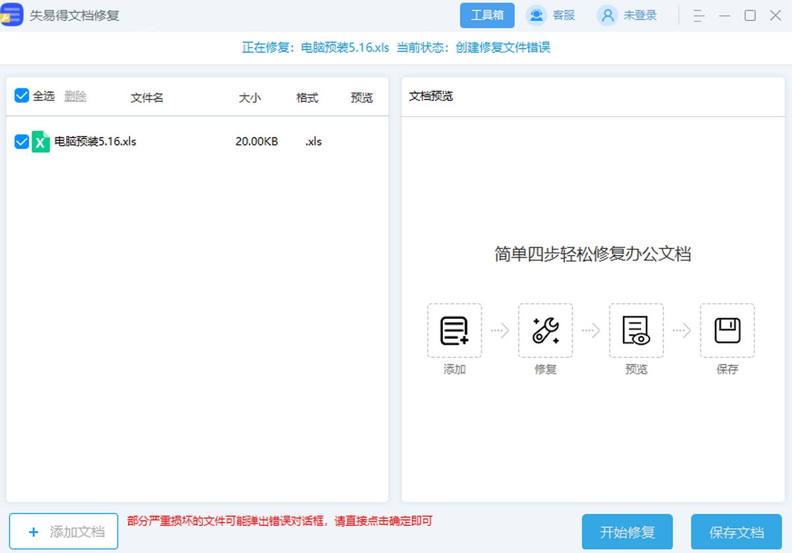Start repair with 开始修复 button
The image size is (792, 553).
tap(627, 532)
